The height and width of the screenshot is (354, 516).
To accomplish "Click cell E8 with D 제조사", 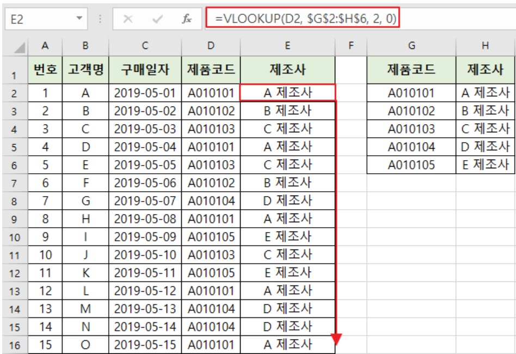I will 287,201.
